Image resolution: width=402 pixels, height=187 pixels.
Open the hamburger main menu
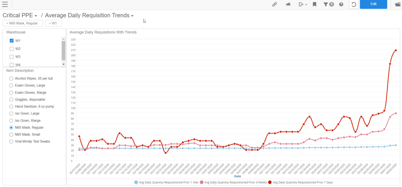[5, 4]
